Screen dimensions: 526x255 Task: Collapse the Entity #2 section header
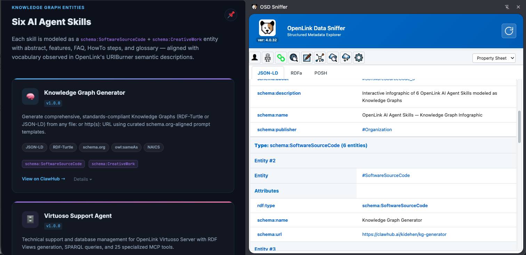pos(265,161)
